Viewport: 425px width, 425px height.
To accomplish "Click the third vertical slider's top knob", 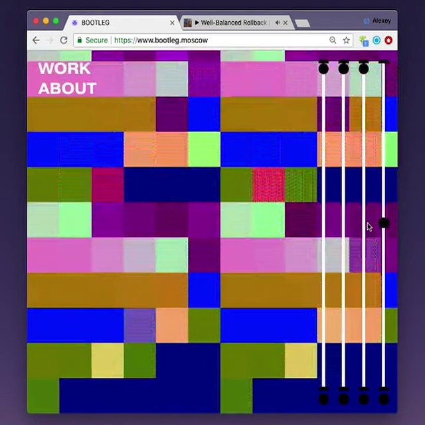I will 364,68.
